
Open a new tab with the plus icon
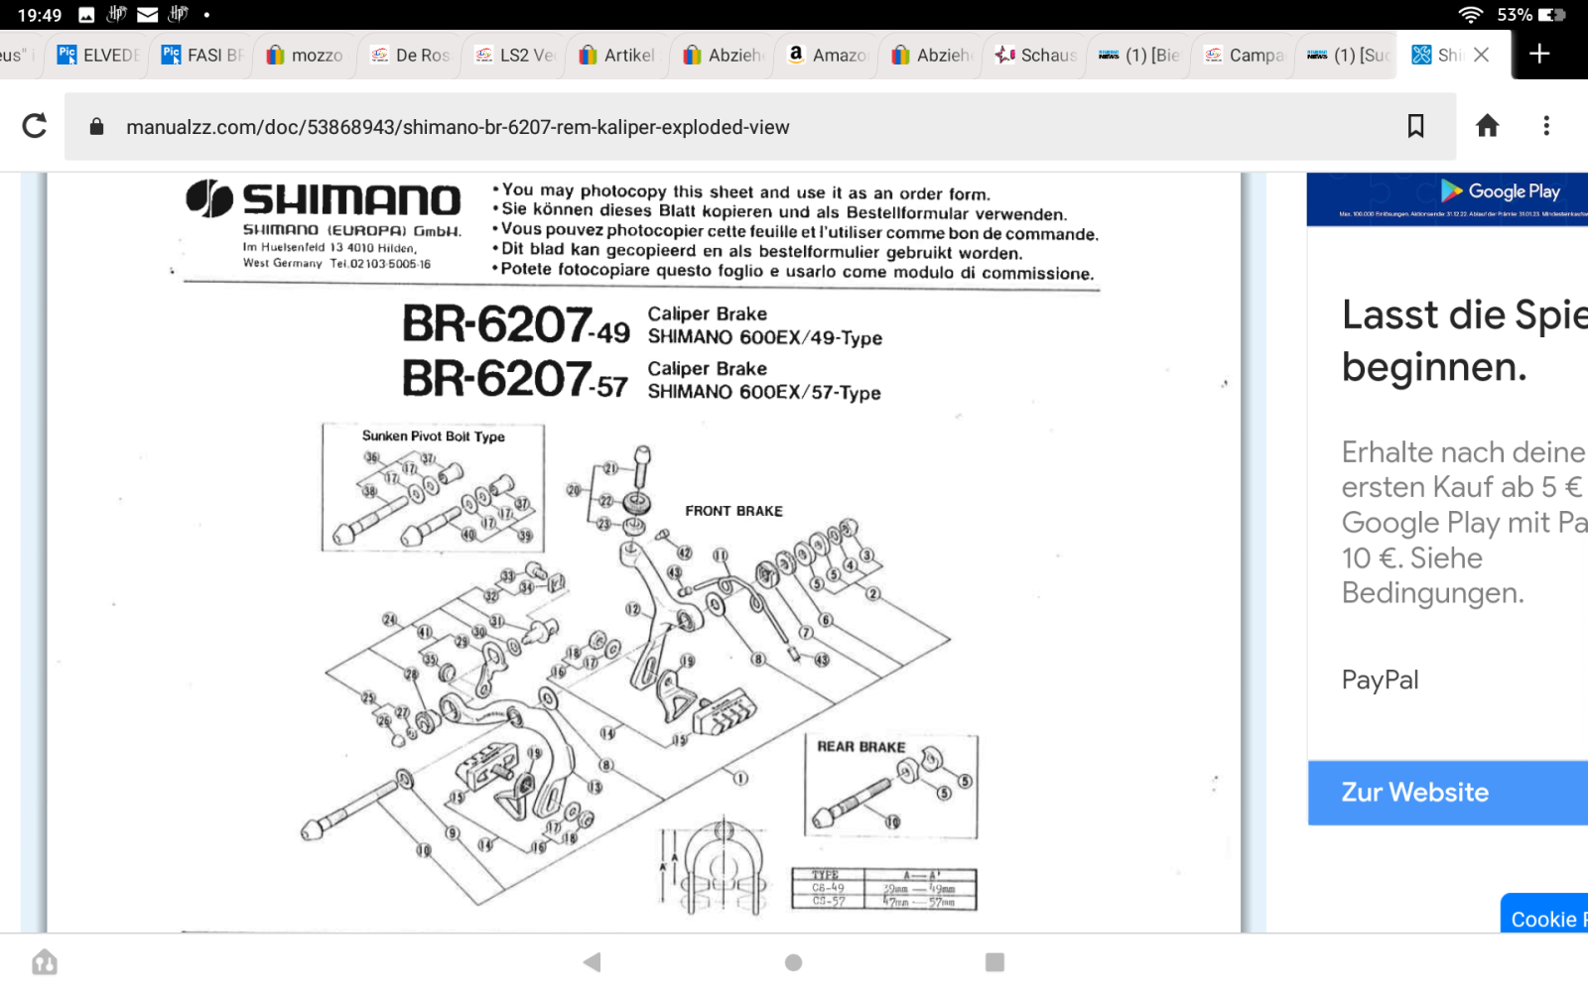[1539, 54]
